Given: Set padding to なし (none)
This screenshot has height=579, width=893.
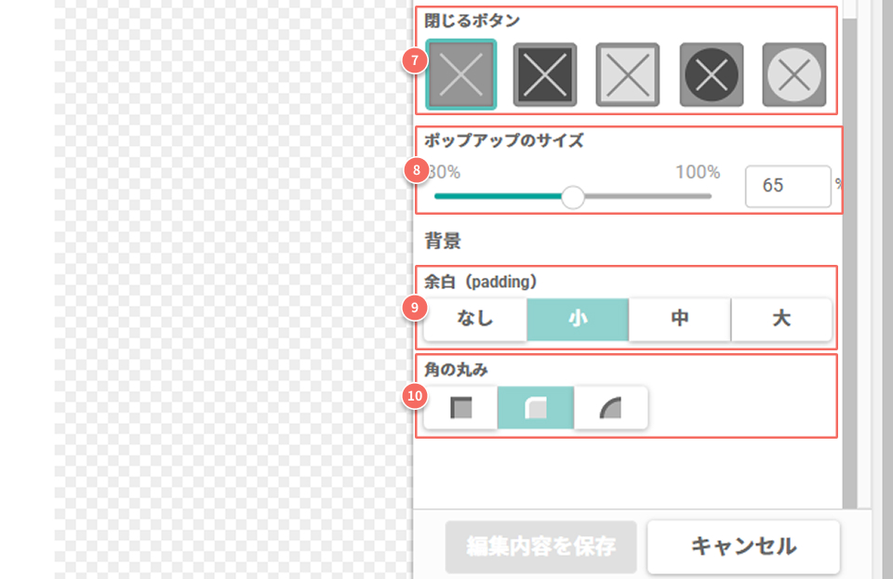Looking at the screenshot, I should pyautogui.click(x=475, y=319).
